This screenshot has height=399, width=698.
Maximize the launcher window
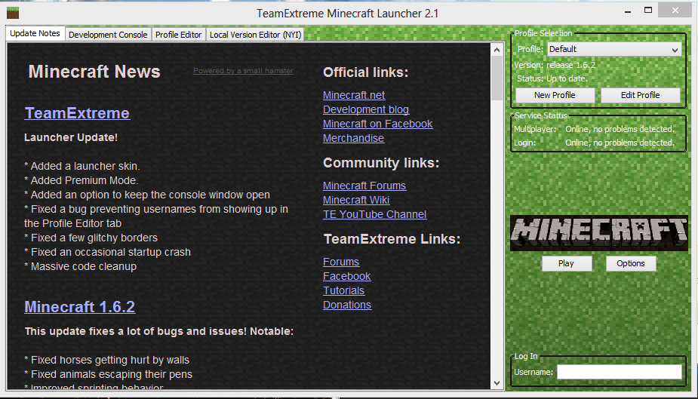(648, 11)
